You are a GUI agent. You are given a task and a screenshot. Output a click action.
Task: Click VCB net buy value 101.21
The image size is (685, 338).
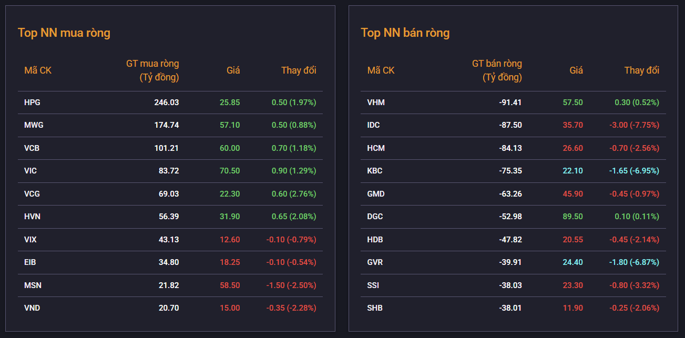(167, 148)
